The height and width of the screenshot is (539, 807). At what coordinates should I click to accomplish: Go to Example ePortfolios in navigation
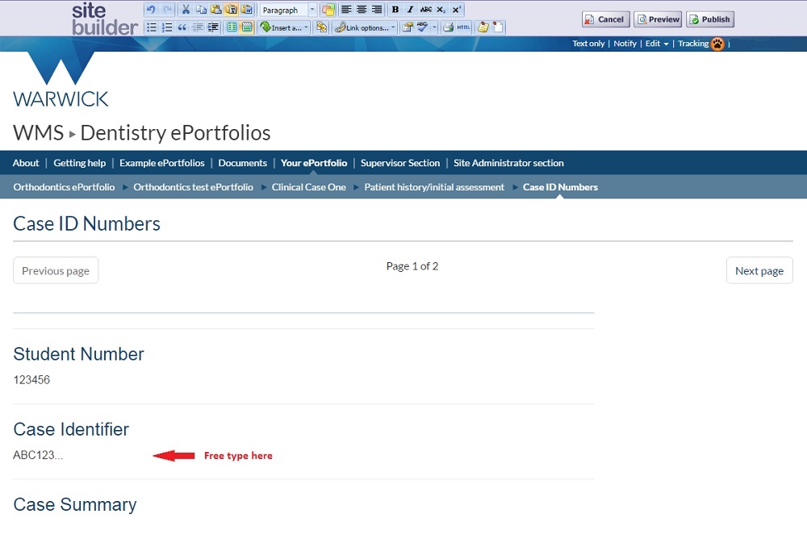(161, 163)
